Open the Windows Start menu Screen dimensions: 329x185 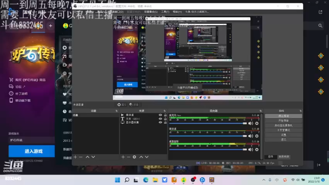pyautogui.click(x=118, y=180)
